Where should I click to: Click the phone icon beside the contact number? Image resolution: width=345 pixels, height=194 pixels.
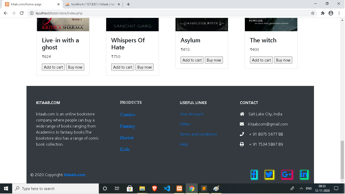click(242, 134)
